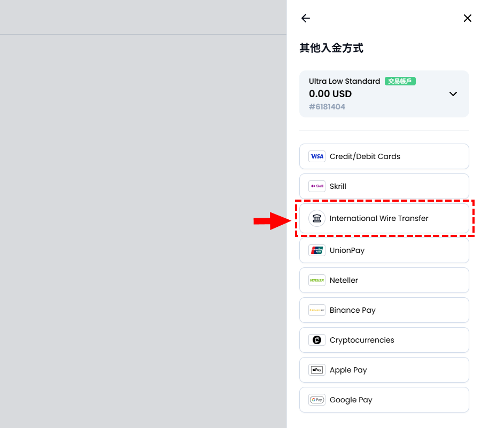Select Credit/Debit Cards deposit method

point(365,156)
